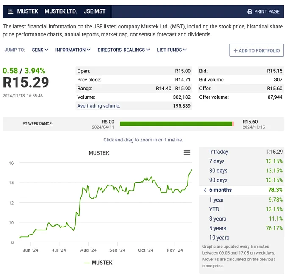288x277 pixels.
Task: Click the Prev close value R14.71
Action: coord(183,80)
